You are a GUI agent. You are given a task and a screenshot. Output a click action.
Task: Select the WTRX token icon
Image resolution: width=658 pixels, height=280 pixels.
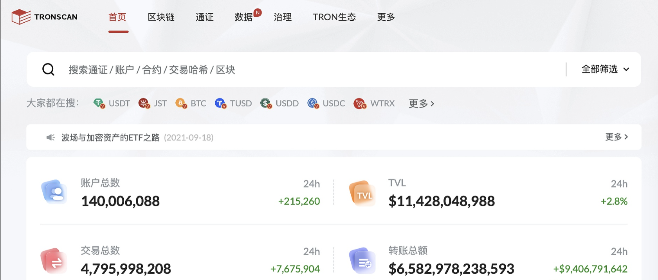click(x=359, y=103)
